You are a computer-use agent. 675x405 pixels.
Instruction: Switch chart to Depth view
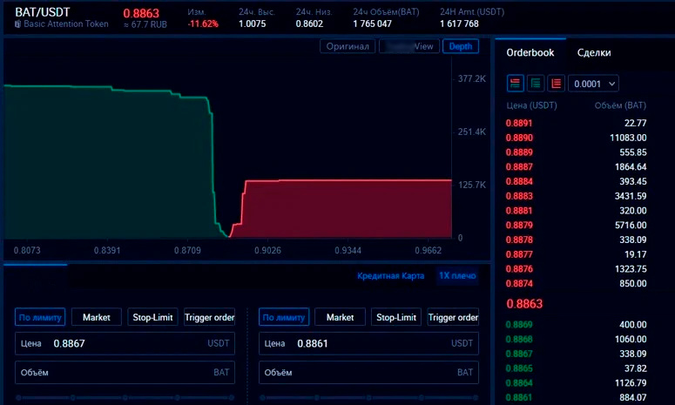point(461,46)
